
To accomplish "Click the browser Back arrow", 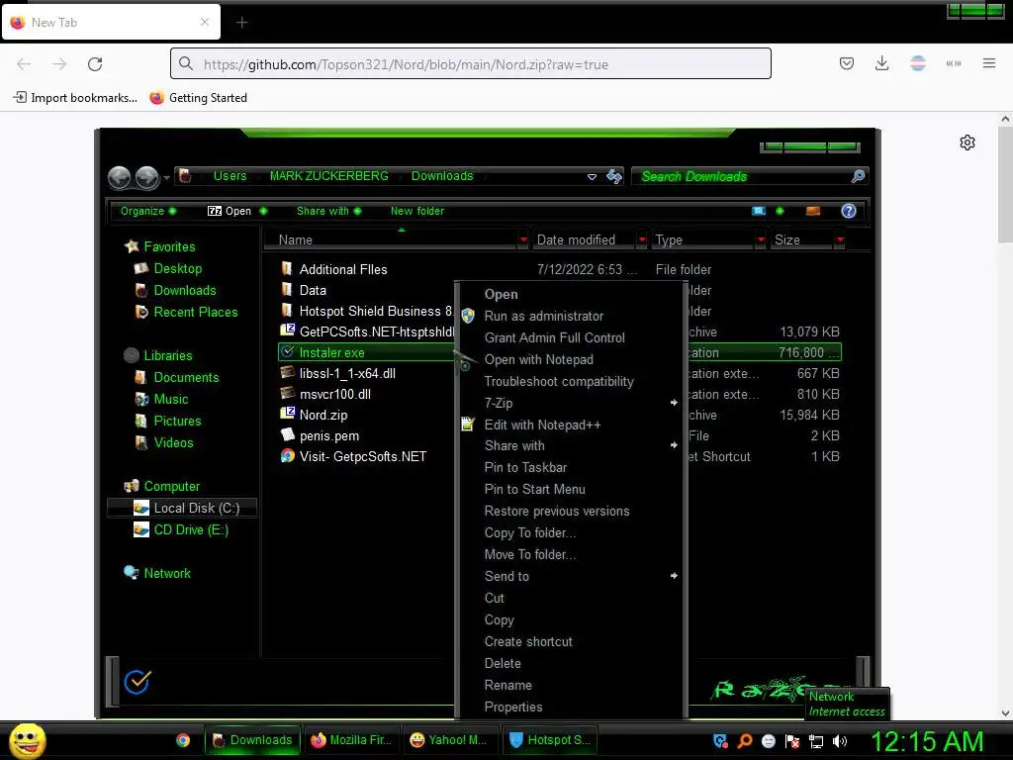I will (24, 64).
